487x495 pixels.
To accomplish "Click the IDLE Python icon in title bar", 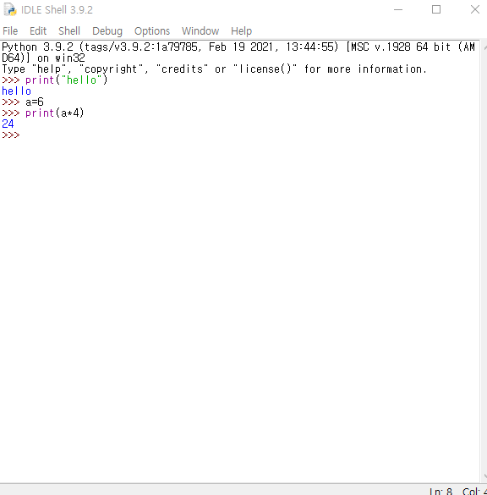I will (x=10, y=9).
